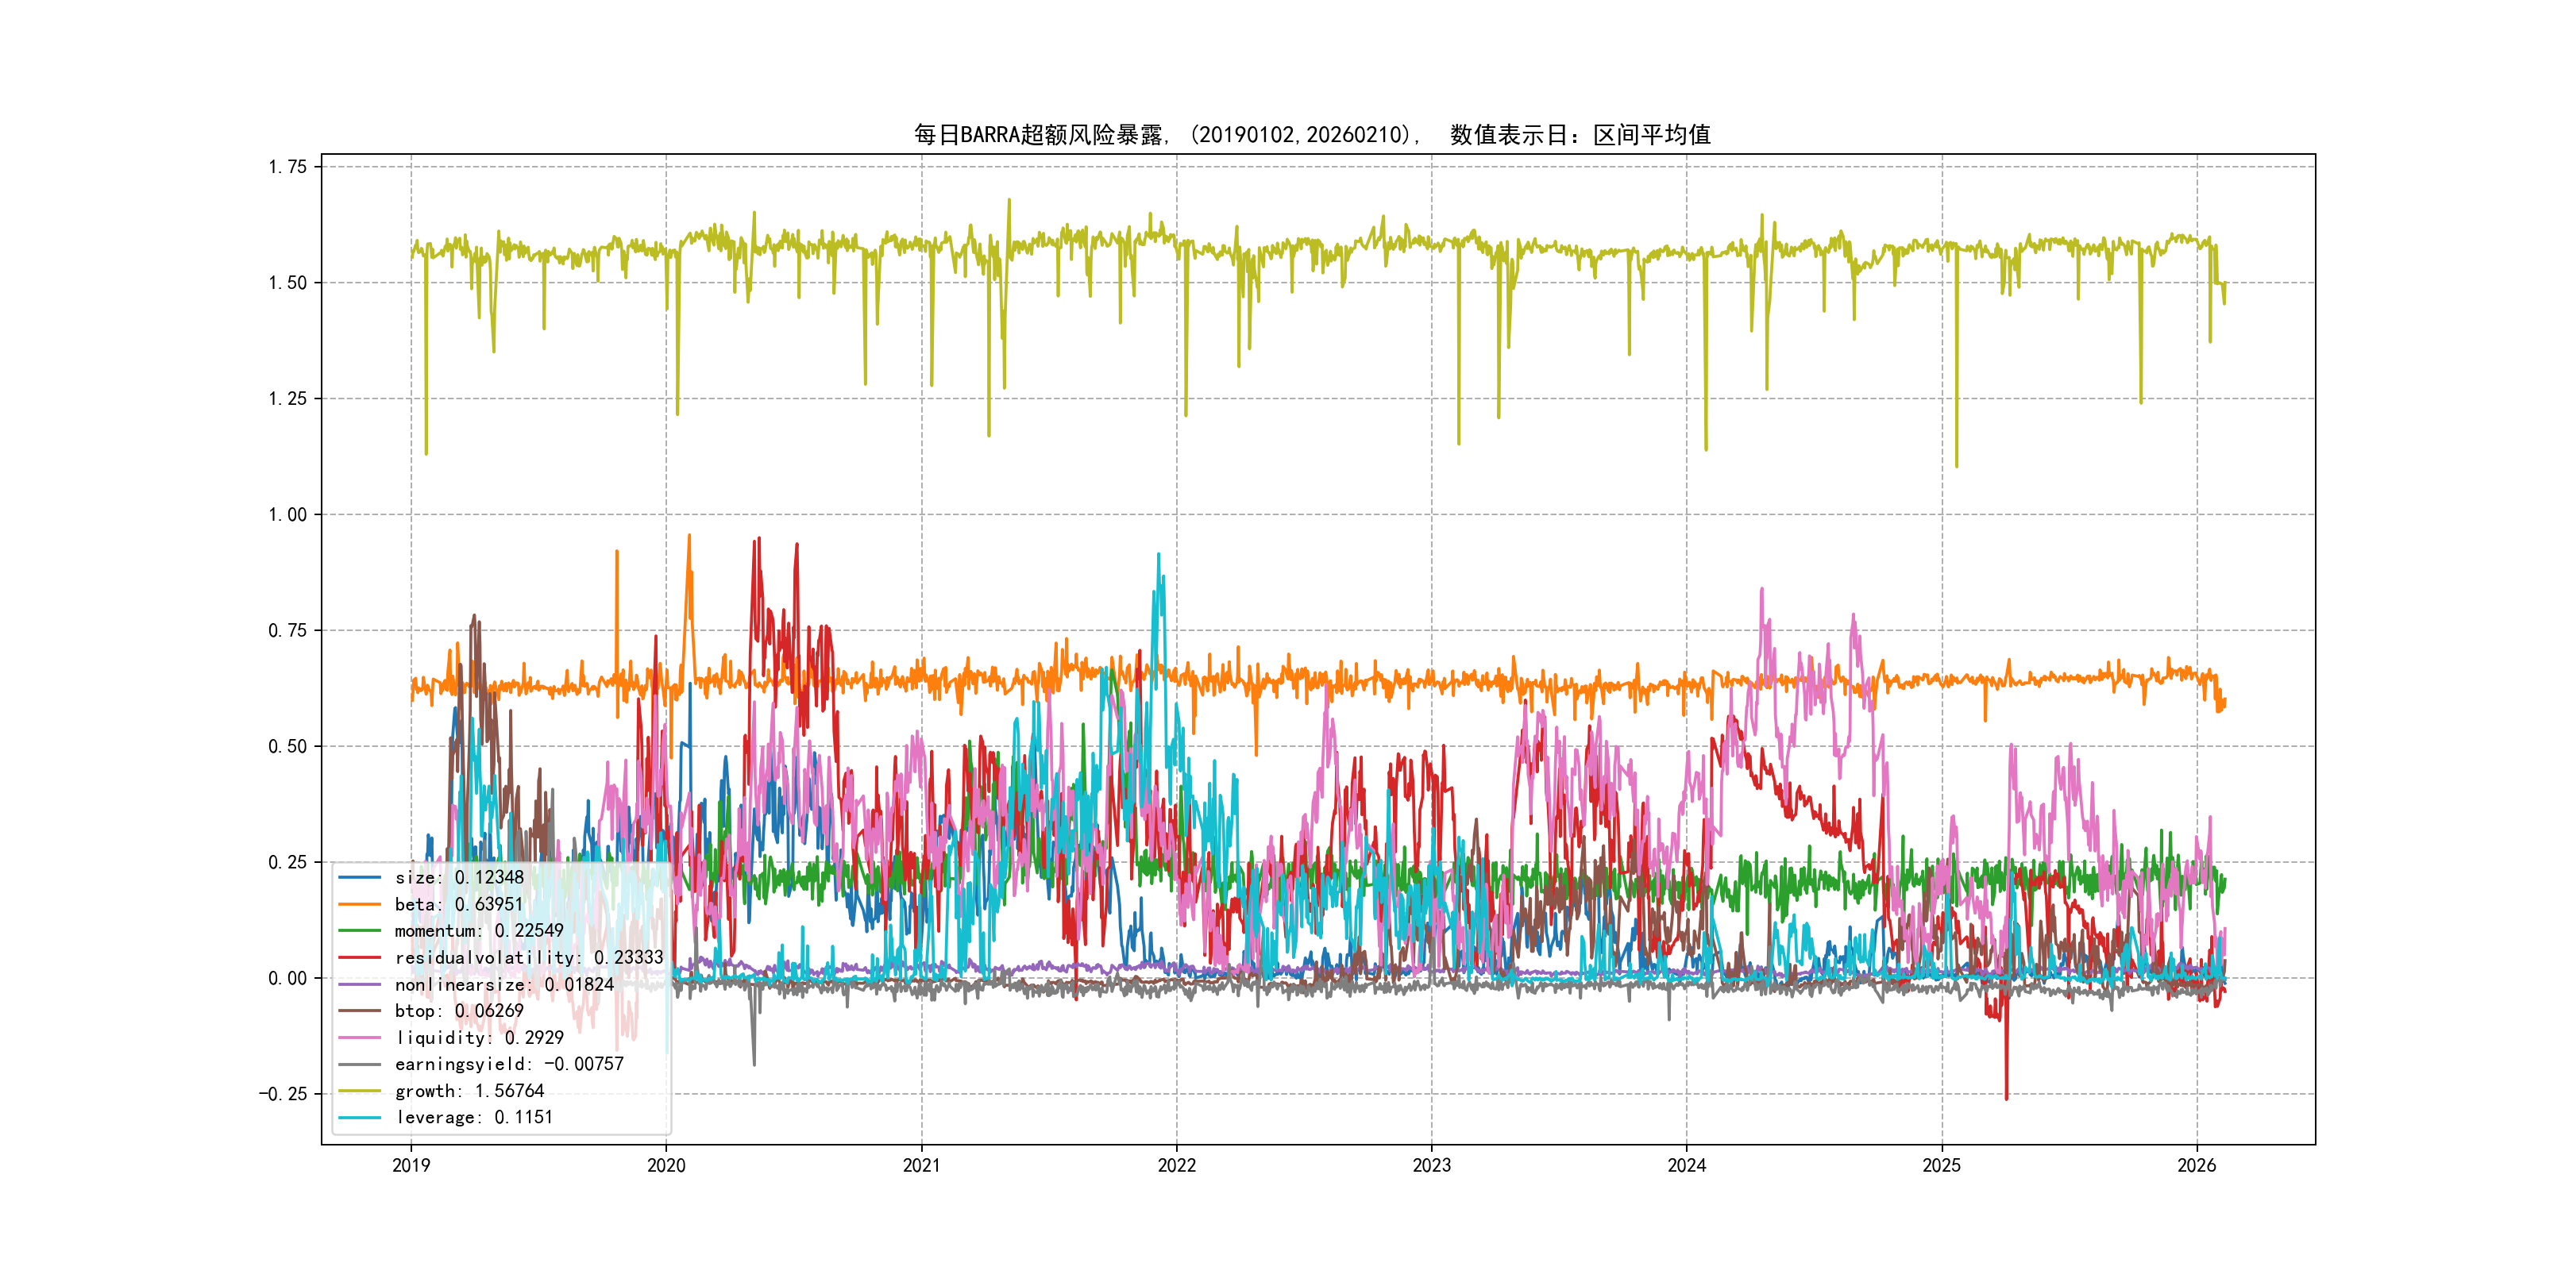Click the earningsyield legend label
Image resolution: width=2573 pixels, height=1286 pixels.
pos(508,1065)
